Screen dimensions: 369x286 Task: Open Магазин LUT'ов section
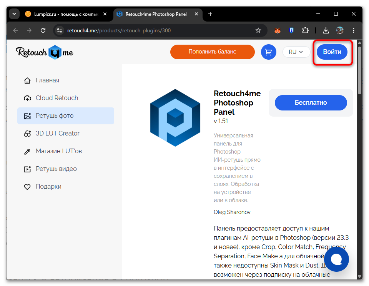click(x=66, y=151)
